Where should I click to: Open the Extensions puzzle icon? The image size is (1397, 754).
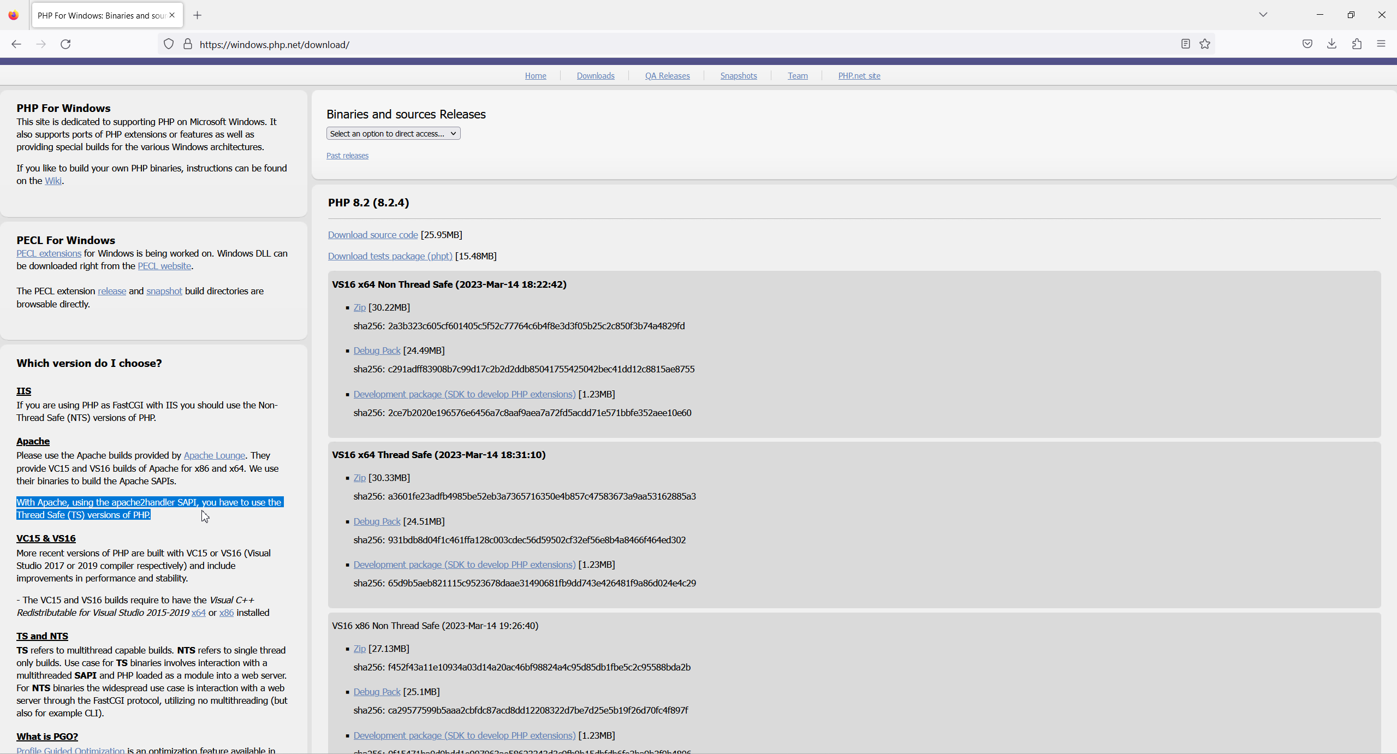pyautogui.click(x=1357, y=44)
